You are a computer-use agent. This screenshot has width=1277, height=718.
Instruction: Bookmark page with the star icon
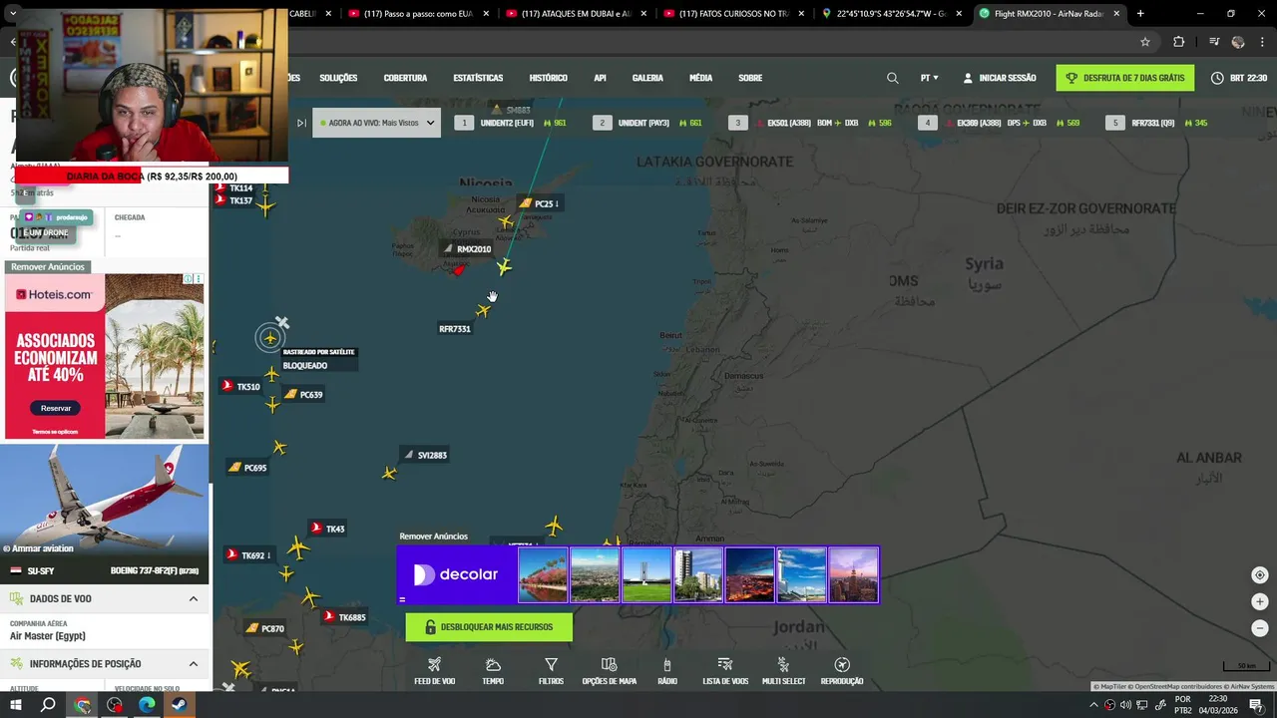tap(1145, 42)
